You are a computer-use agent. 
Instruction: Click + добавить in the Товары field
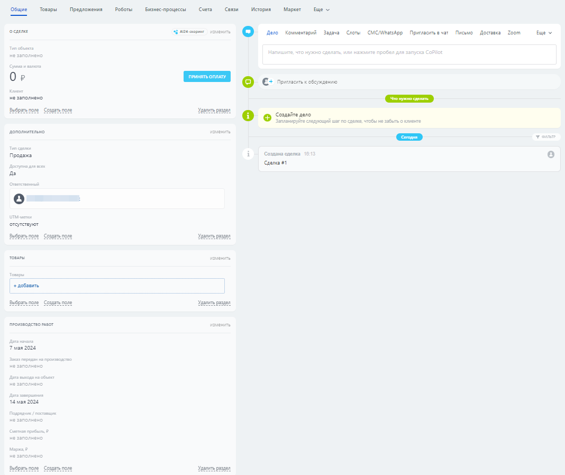pyautogui.click(x=26, y=286)
